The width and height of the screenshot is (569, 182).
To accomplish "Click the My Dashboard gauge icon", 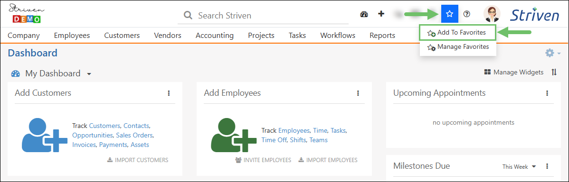I will [x=16, y=74].
